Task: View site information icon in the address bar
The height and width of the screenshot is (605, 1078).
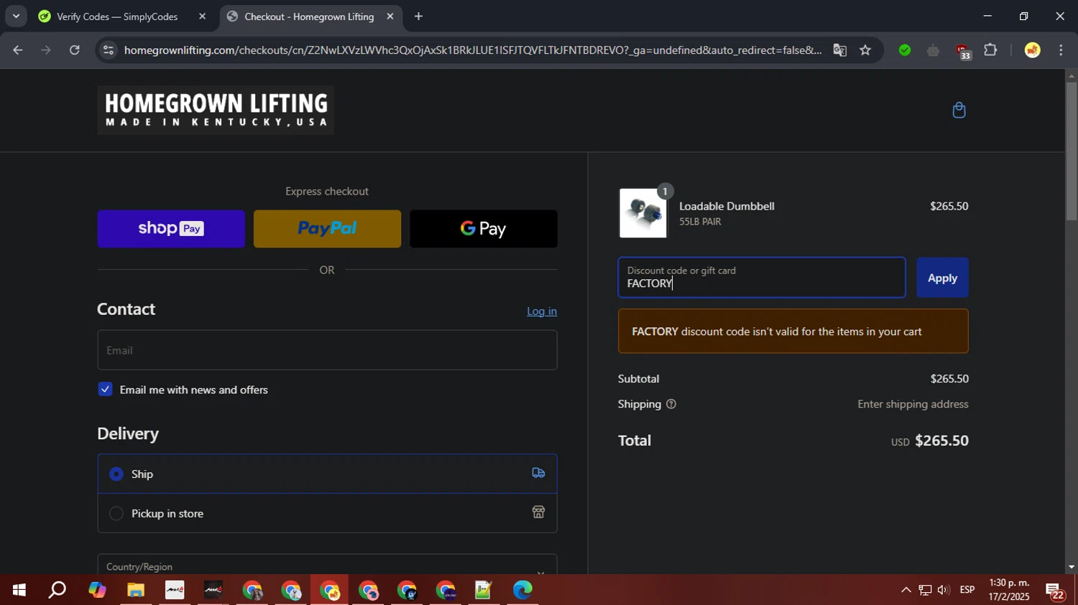Action: [109, 50]
